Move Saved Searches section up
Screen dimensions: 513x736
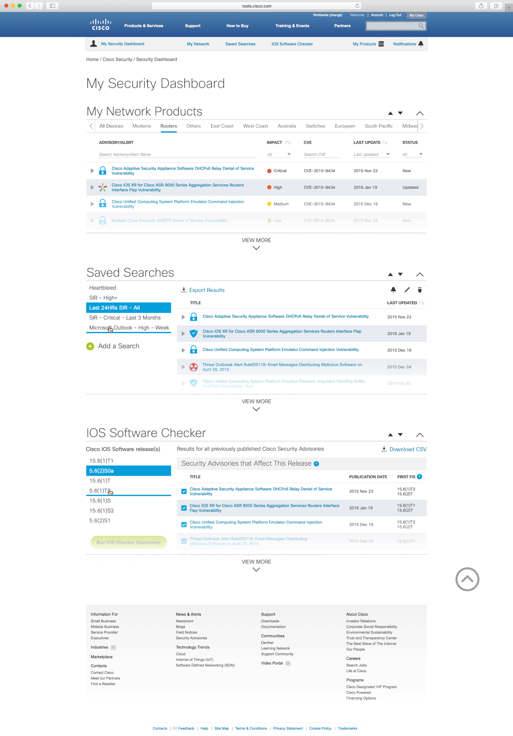tap(390, 274)
